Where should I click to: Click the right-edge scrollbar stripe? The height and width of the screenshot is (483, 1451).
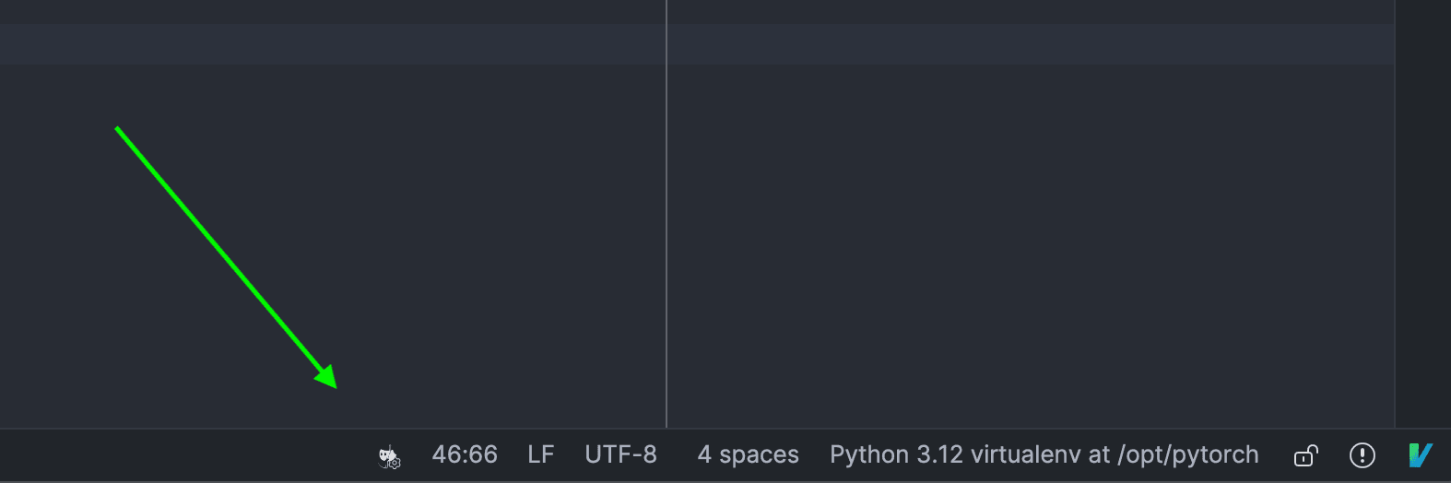tap(1422, 214)
